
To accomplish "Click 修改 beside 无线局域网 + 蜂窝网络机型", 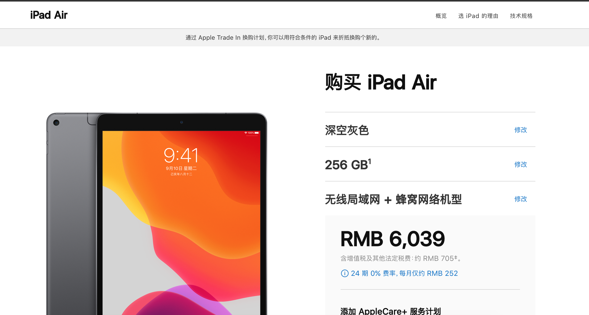I will tap(521, 199).
